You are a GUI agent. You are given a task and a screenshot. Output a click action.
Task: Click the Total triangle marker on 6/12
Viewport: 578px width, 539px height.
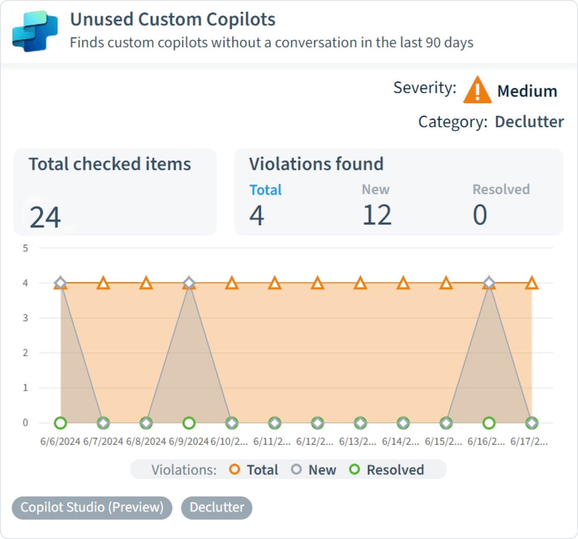coord(318,283)
